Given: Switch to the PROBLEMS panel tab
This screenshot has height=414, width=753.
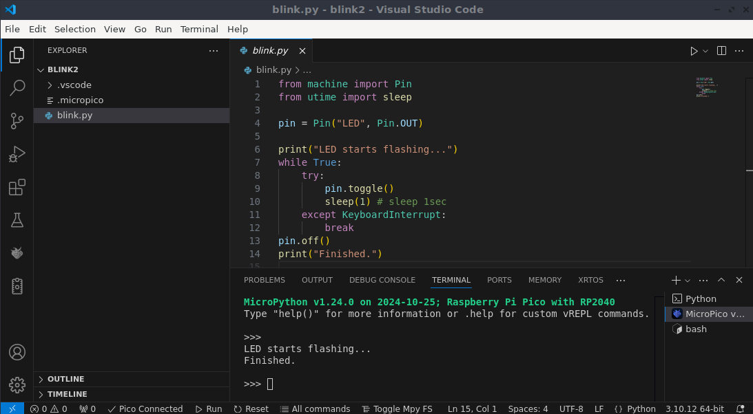Looking at the screenshot, I should 264,281.
